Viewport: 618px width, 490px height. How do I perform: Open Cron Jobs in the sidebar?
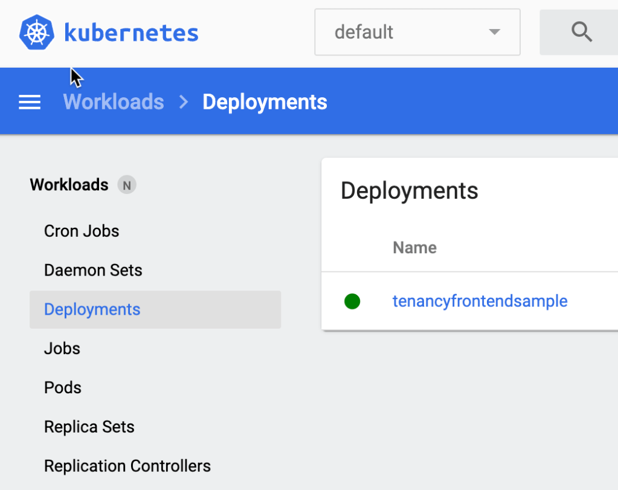[82, 231]
